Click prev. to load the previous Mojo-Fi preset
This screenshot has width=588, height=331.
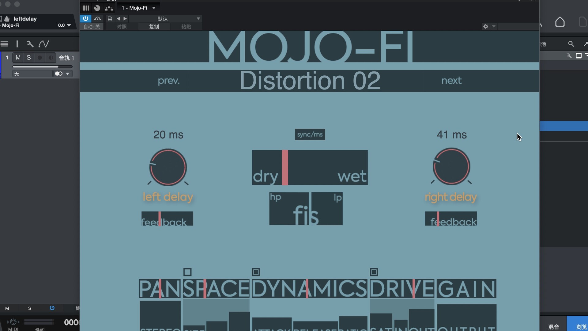click(169, 81)
